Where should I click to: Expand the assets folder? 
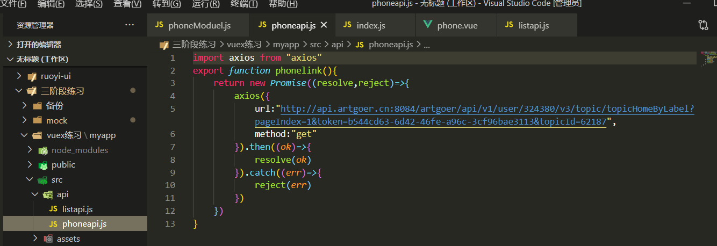35,238
